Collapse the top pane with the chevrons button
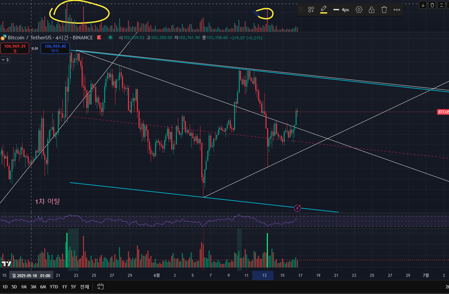 [x=441, y=5]
